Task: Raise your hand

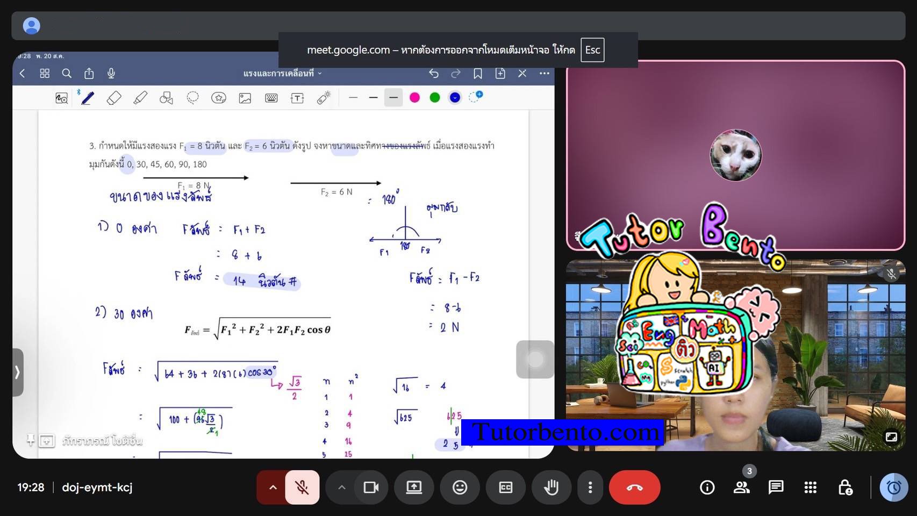Action: (x=551, y=488)
